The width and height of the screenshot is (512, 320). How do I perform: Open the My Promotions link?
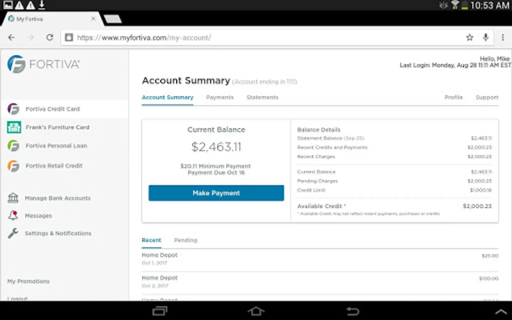pyautogui.click(x=28, y=281)
